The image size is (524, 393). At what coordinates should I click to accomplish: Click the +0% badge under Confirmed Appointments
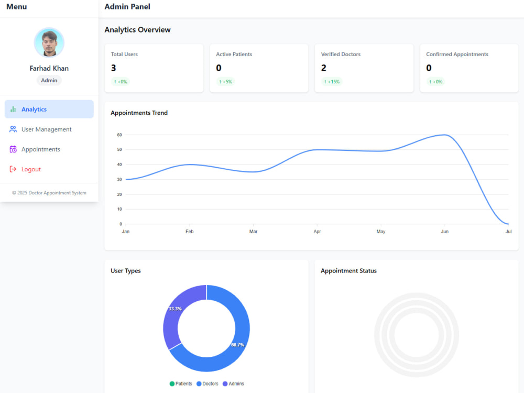(436, 82)
